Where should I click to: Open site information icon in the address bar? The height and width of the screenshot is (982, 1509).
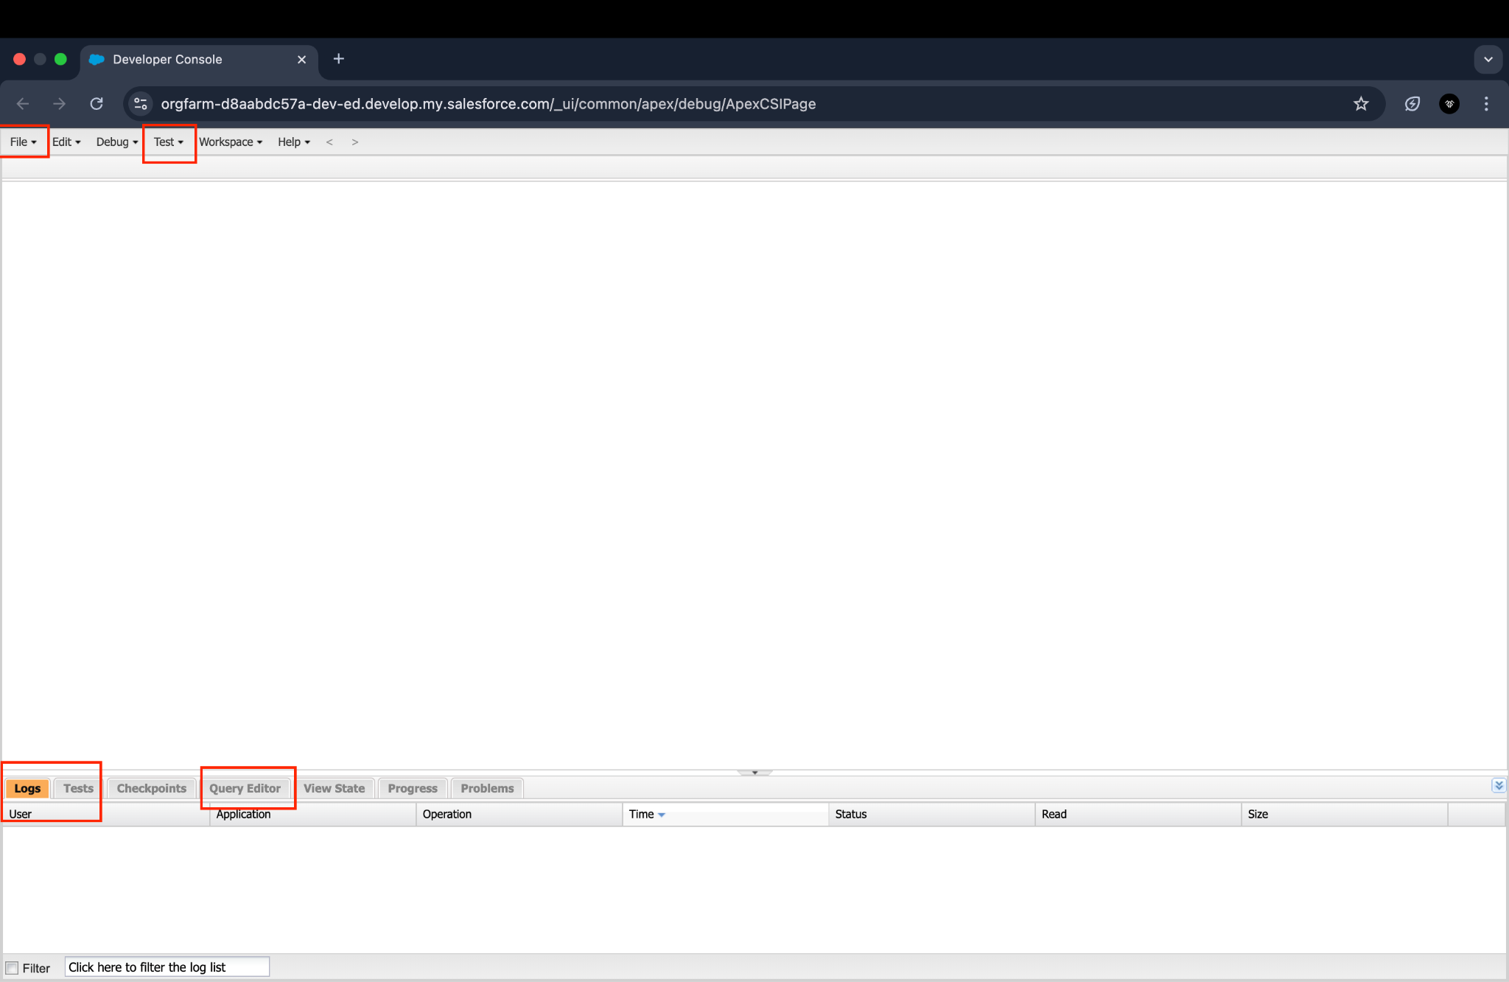tap(140, 103)
